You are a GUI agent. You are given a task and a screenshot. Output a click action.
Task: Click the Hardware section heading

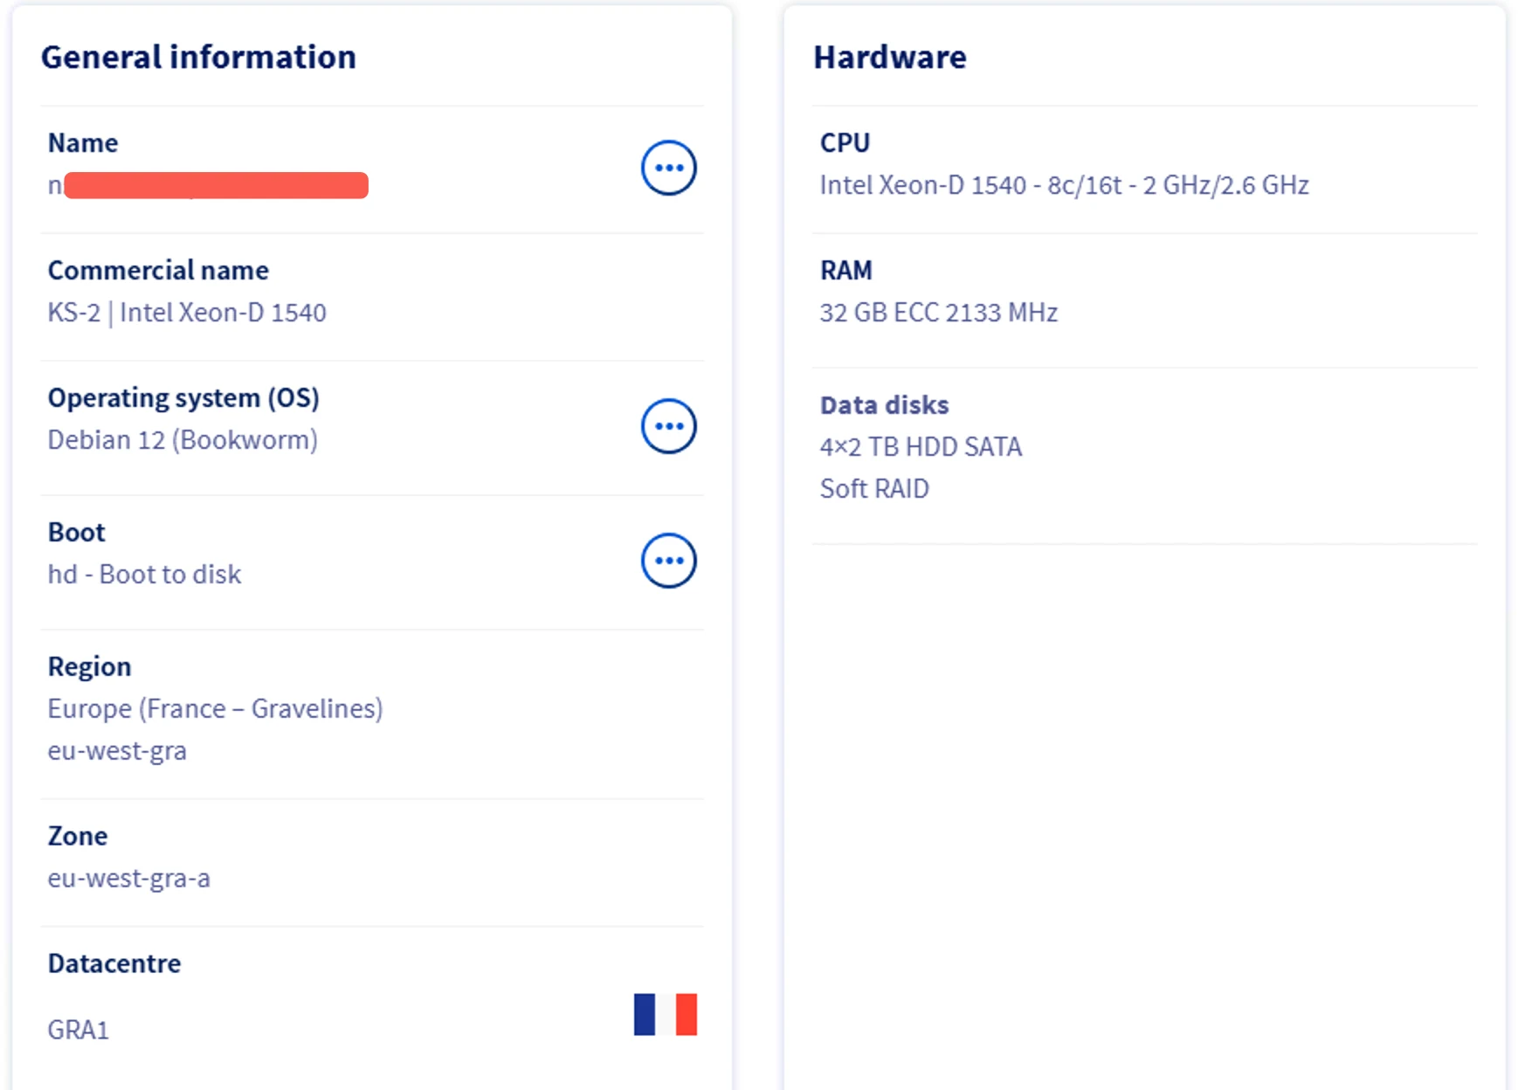pos(889,57)
